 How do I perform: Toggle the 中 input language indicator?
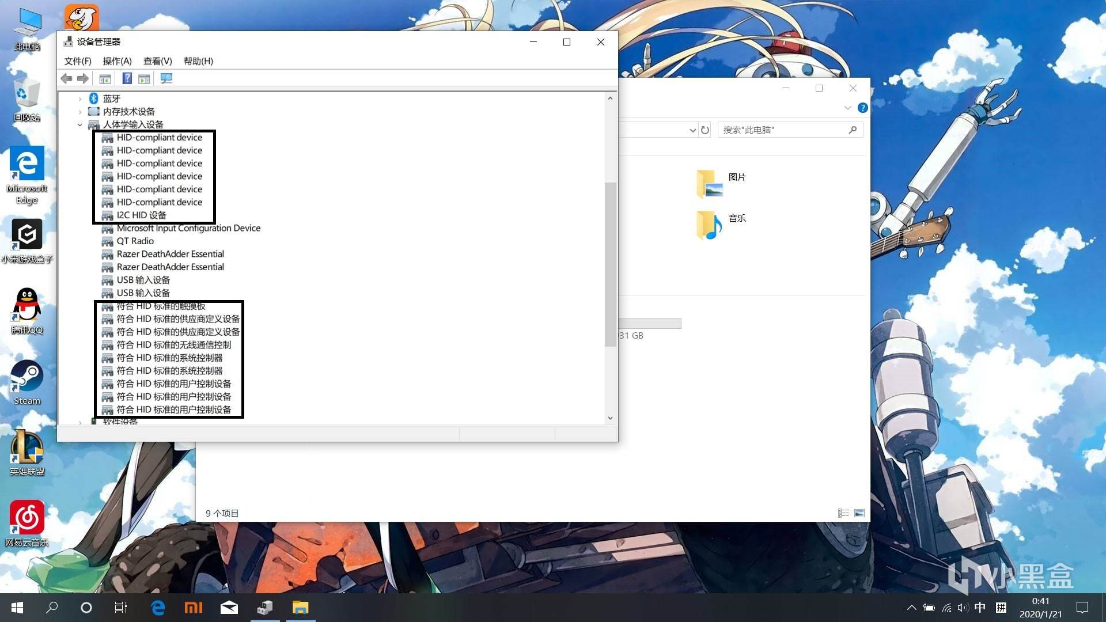tap(980, 608)
